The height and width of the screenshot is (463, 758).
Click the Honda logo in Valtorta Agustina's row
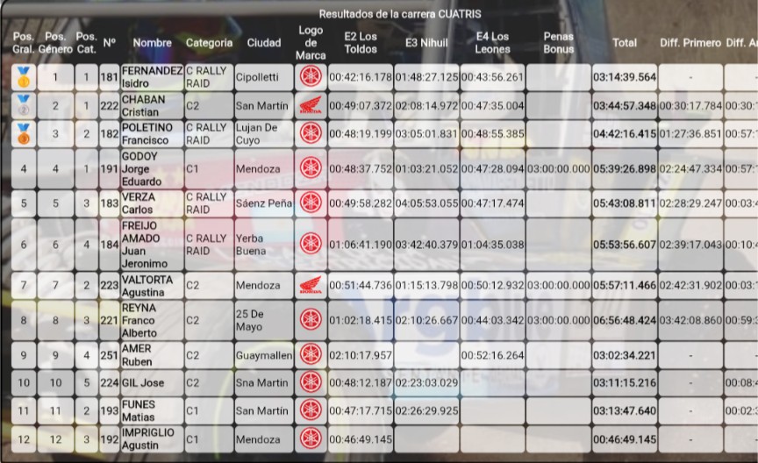[x=311, y=285]
